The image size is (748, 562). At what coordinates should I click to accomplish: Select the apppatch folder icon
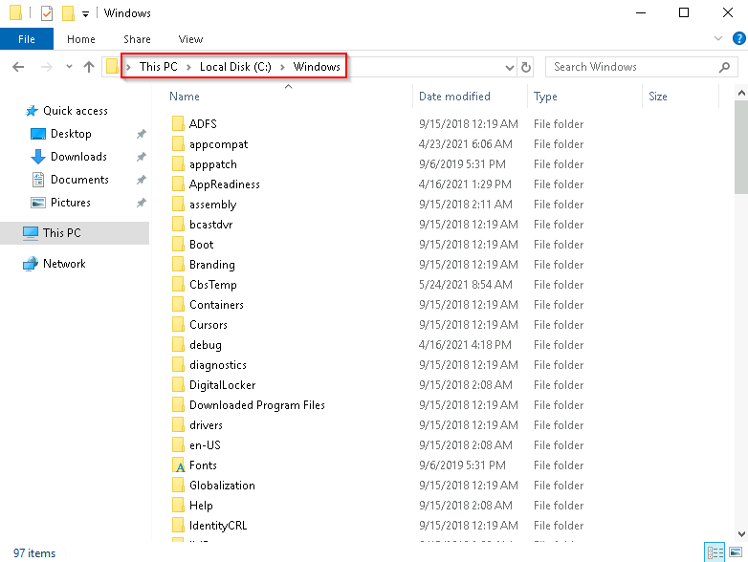tap(178, 164)
